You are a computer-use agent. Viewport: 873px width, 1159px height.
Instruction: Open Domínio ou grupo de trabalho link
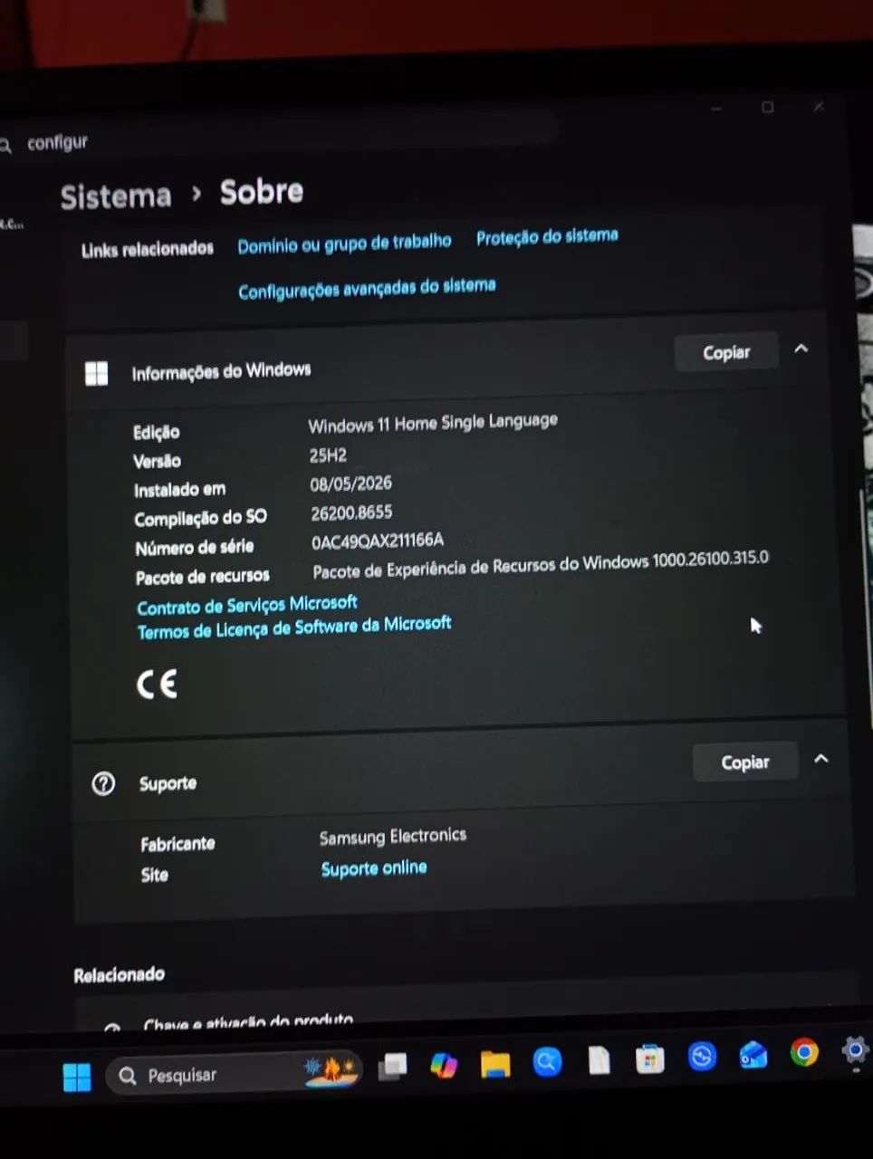pyautogui.click(x=344, y=243)
